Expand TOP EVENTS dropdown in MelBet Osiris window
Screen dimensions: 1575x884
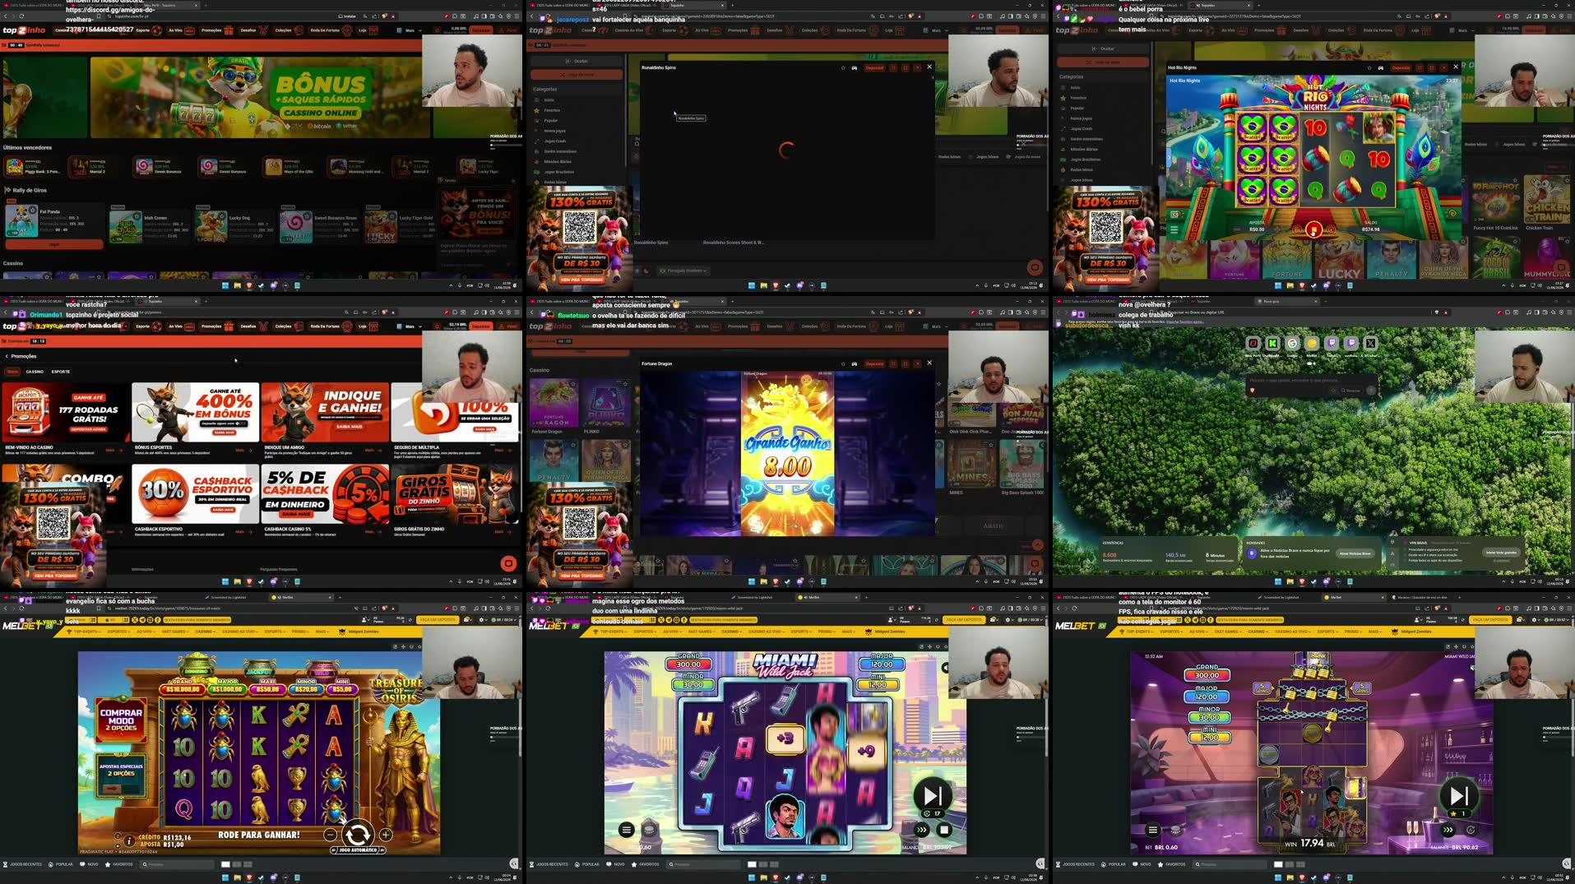86,632
